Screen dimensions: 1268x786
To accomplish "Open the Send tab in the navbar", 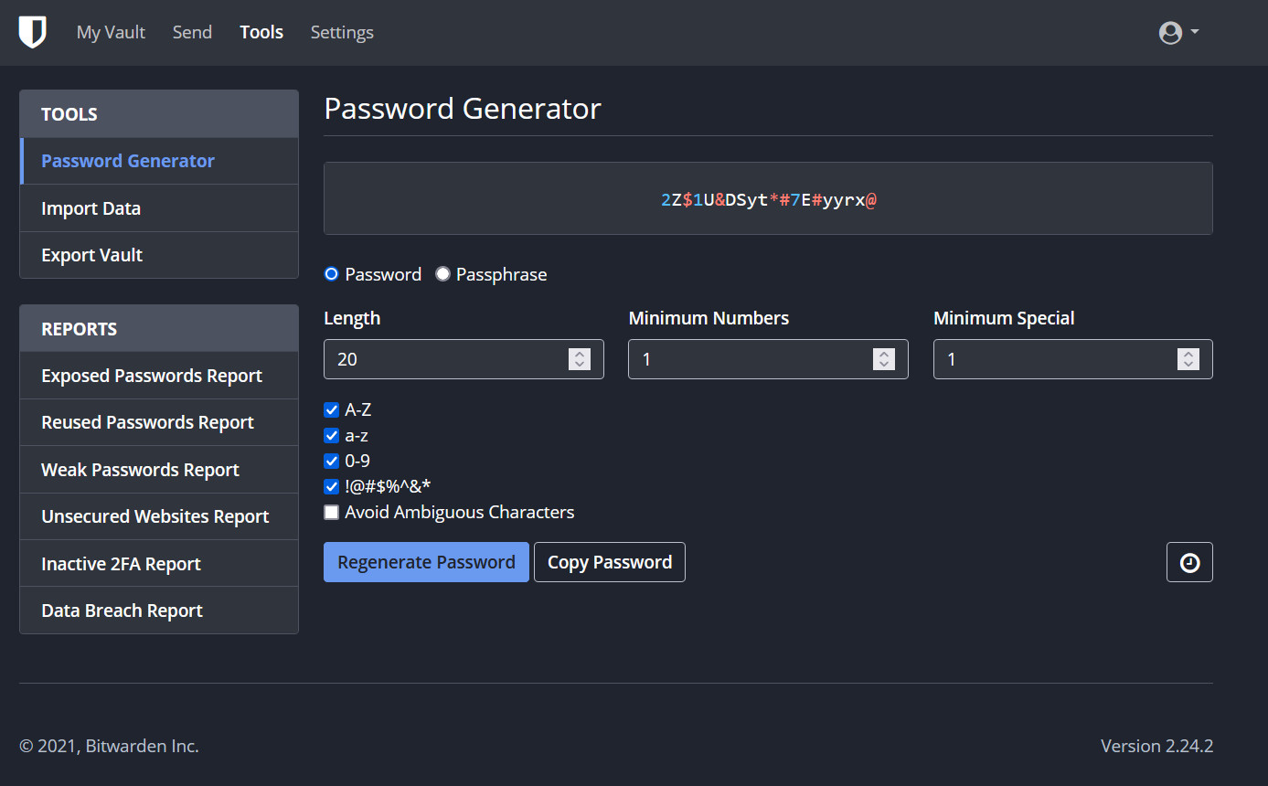I will pyautogui.click(x=192, y=31).
